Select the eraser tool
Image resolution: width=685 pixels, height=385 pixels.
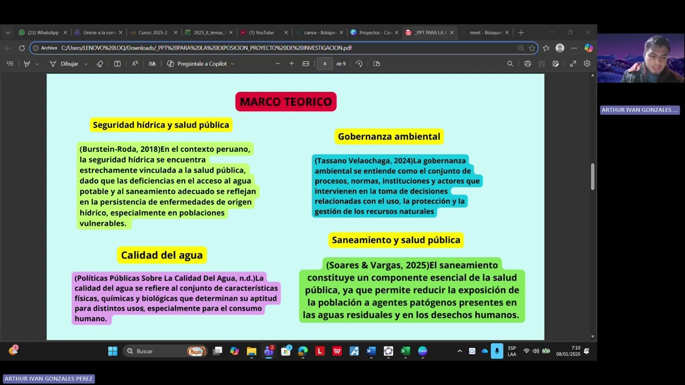point(100,64)
